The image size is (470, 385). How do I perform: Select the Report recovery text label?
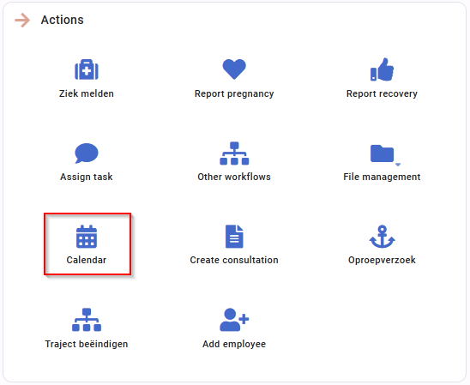[382, 93]
